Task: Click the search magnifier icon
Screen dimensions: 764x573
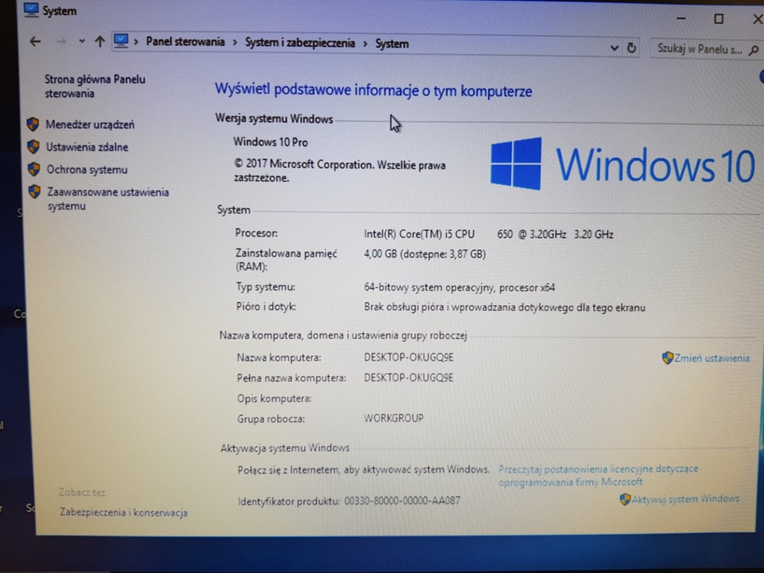Action: tap(754, 50)
